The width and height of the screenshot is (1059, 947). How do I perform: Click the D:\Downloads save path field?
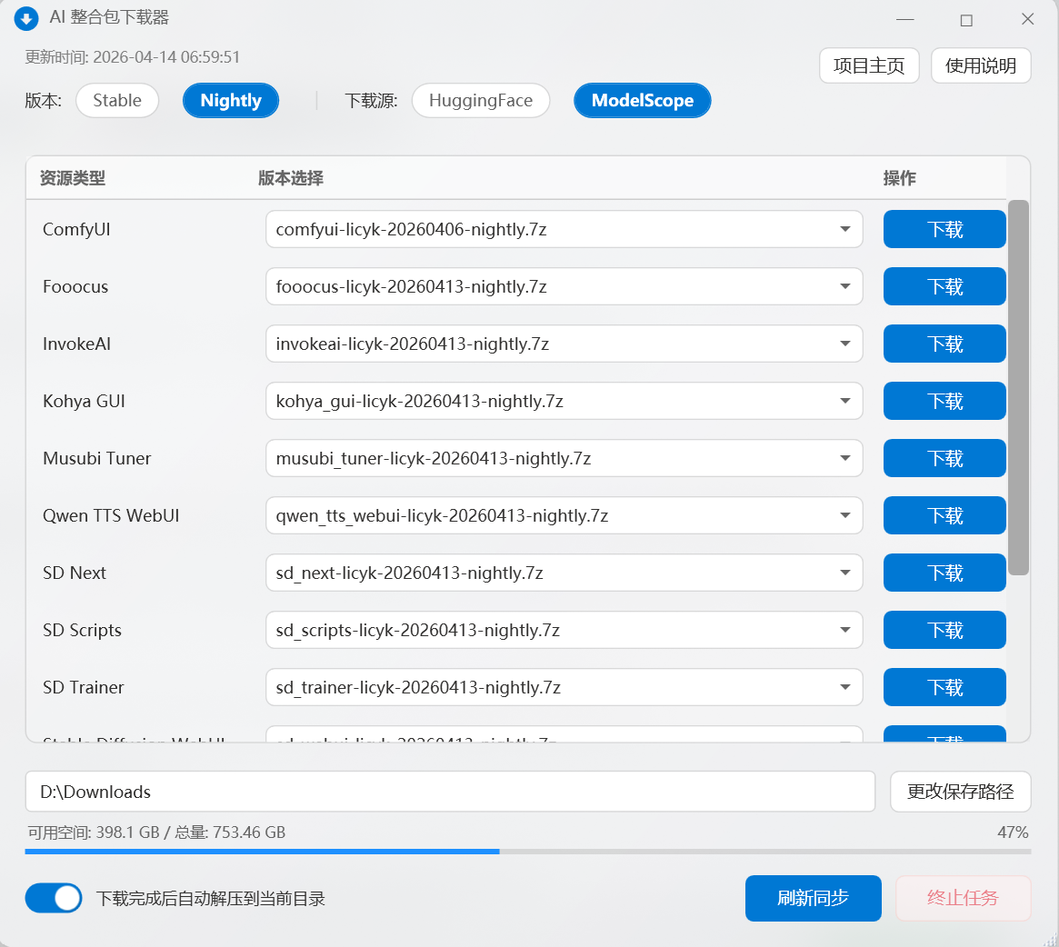(451, 792)
